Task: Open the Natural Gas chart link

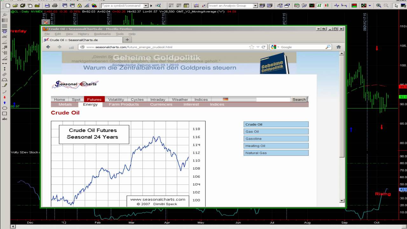Action: coord(276,153)
